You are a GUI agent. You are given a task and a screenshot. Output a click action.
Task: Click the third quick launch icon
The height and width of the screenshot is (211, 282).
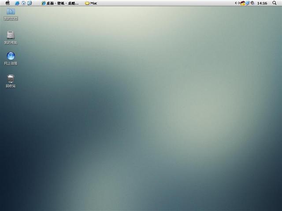coord(30,3)
